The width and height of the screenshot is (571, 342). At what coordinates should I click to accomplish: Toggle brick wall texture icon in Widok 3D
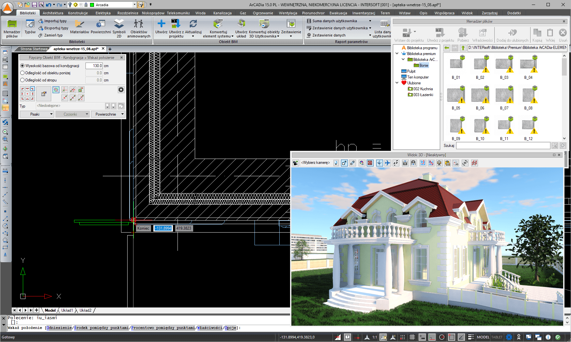click(370, 163)
